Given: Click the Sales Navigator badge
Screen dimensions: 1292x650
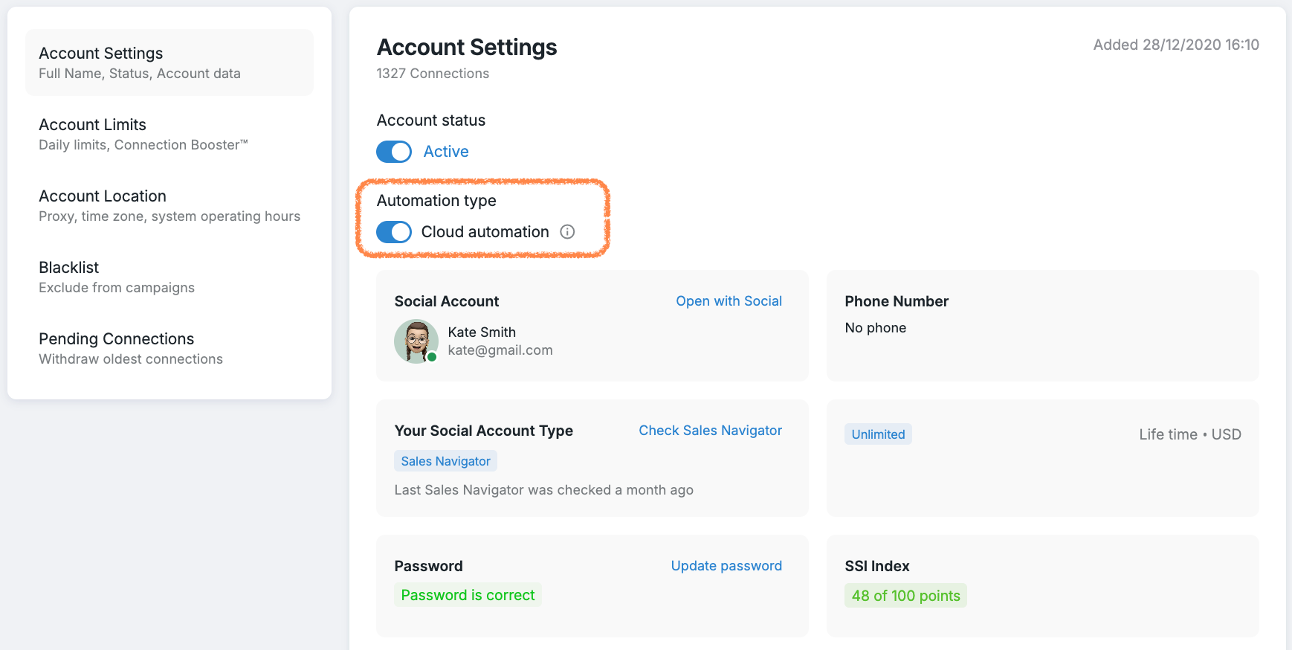Looking at the screenshot, I should pos(445,461).
